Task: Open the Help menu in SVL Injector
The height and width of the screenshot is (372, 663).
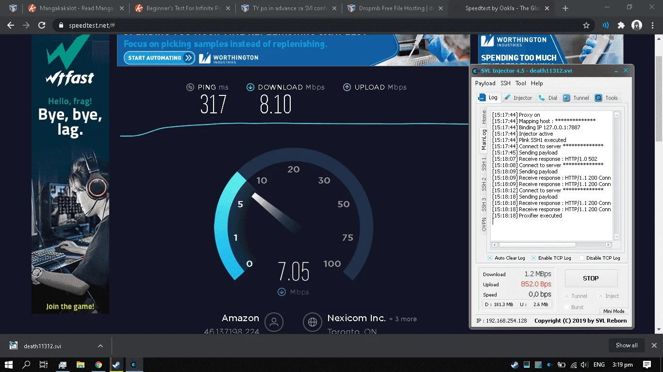Action: 537,83
